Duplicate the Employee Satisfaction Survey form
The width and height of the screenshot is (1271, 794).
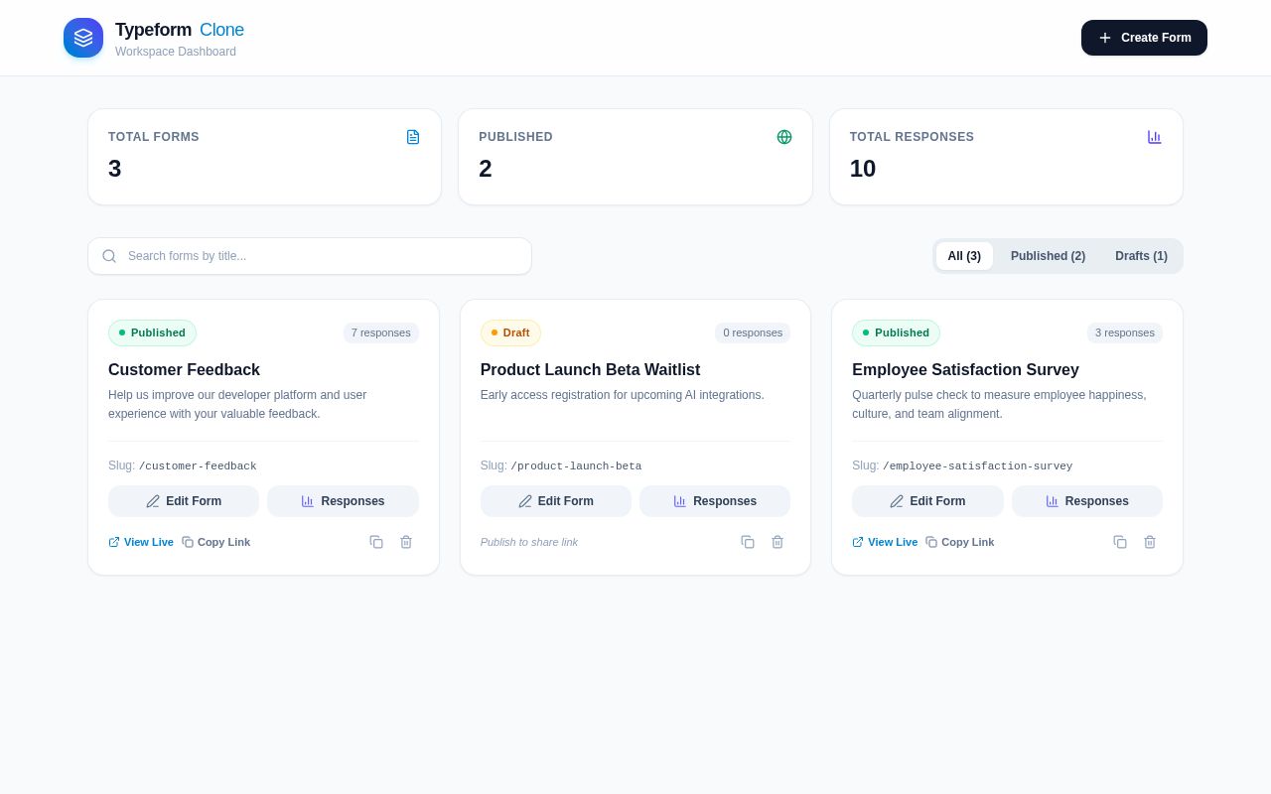pyautogui.click(x=1120, y=542)
